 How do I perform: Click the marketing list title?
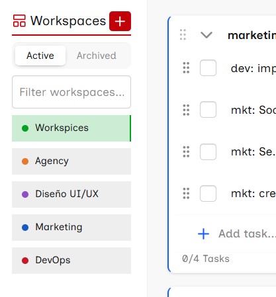pos(252,35)
